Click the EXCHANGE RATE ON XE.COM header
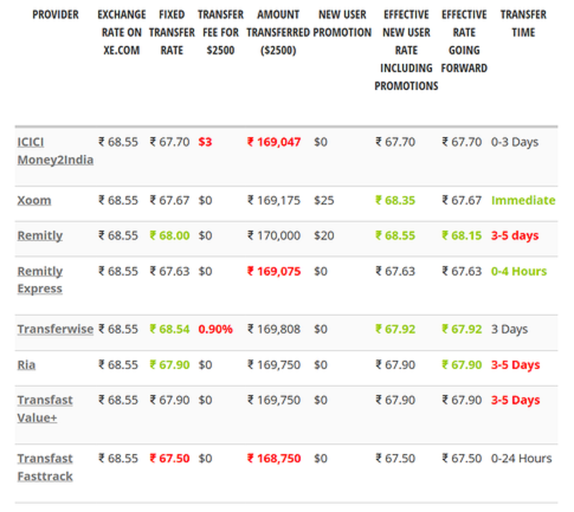The height and width of the screenshot is (512, 574). click(x=121, y=32)
